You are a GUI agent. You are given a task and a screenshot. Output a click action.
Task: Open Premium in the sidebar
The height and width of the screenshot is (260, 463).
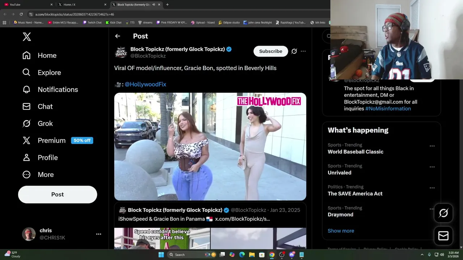pos(44,140)
